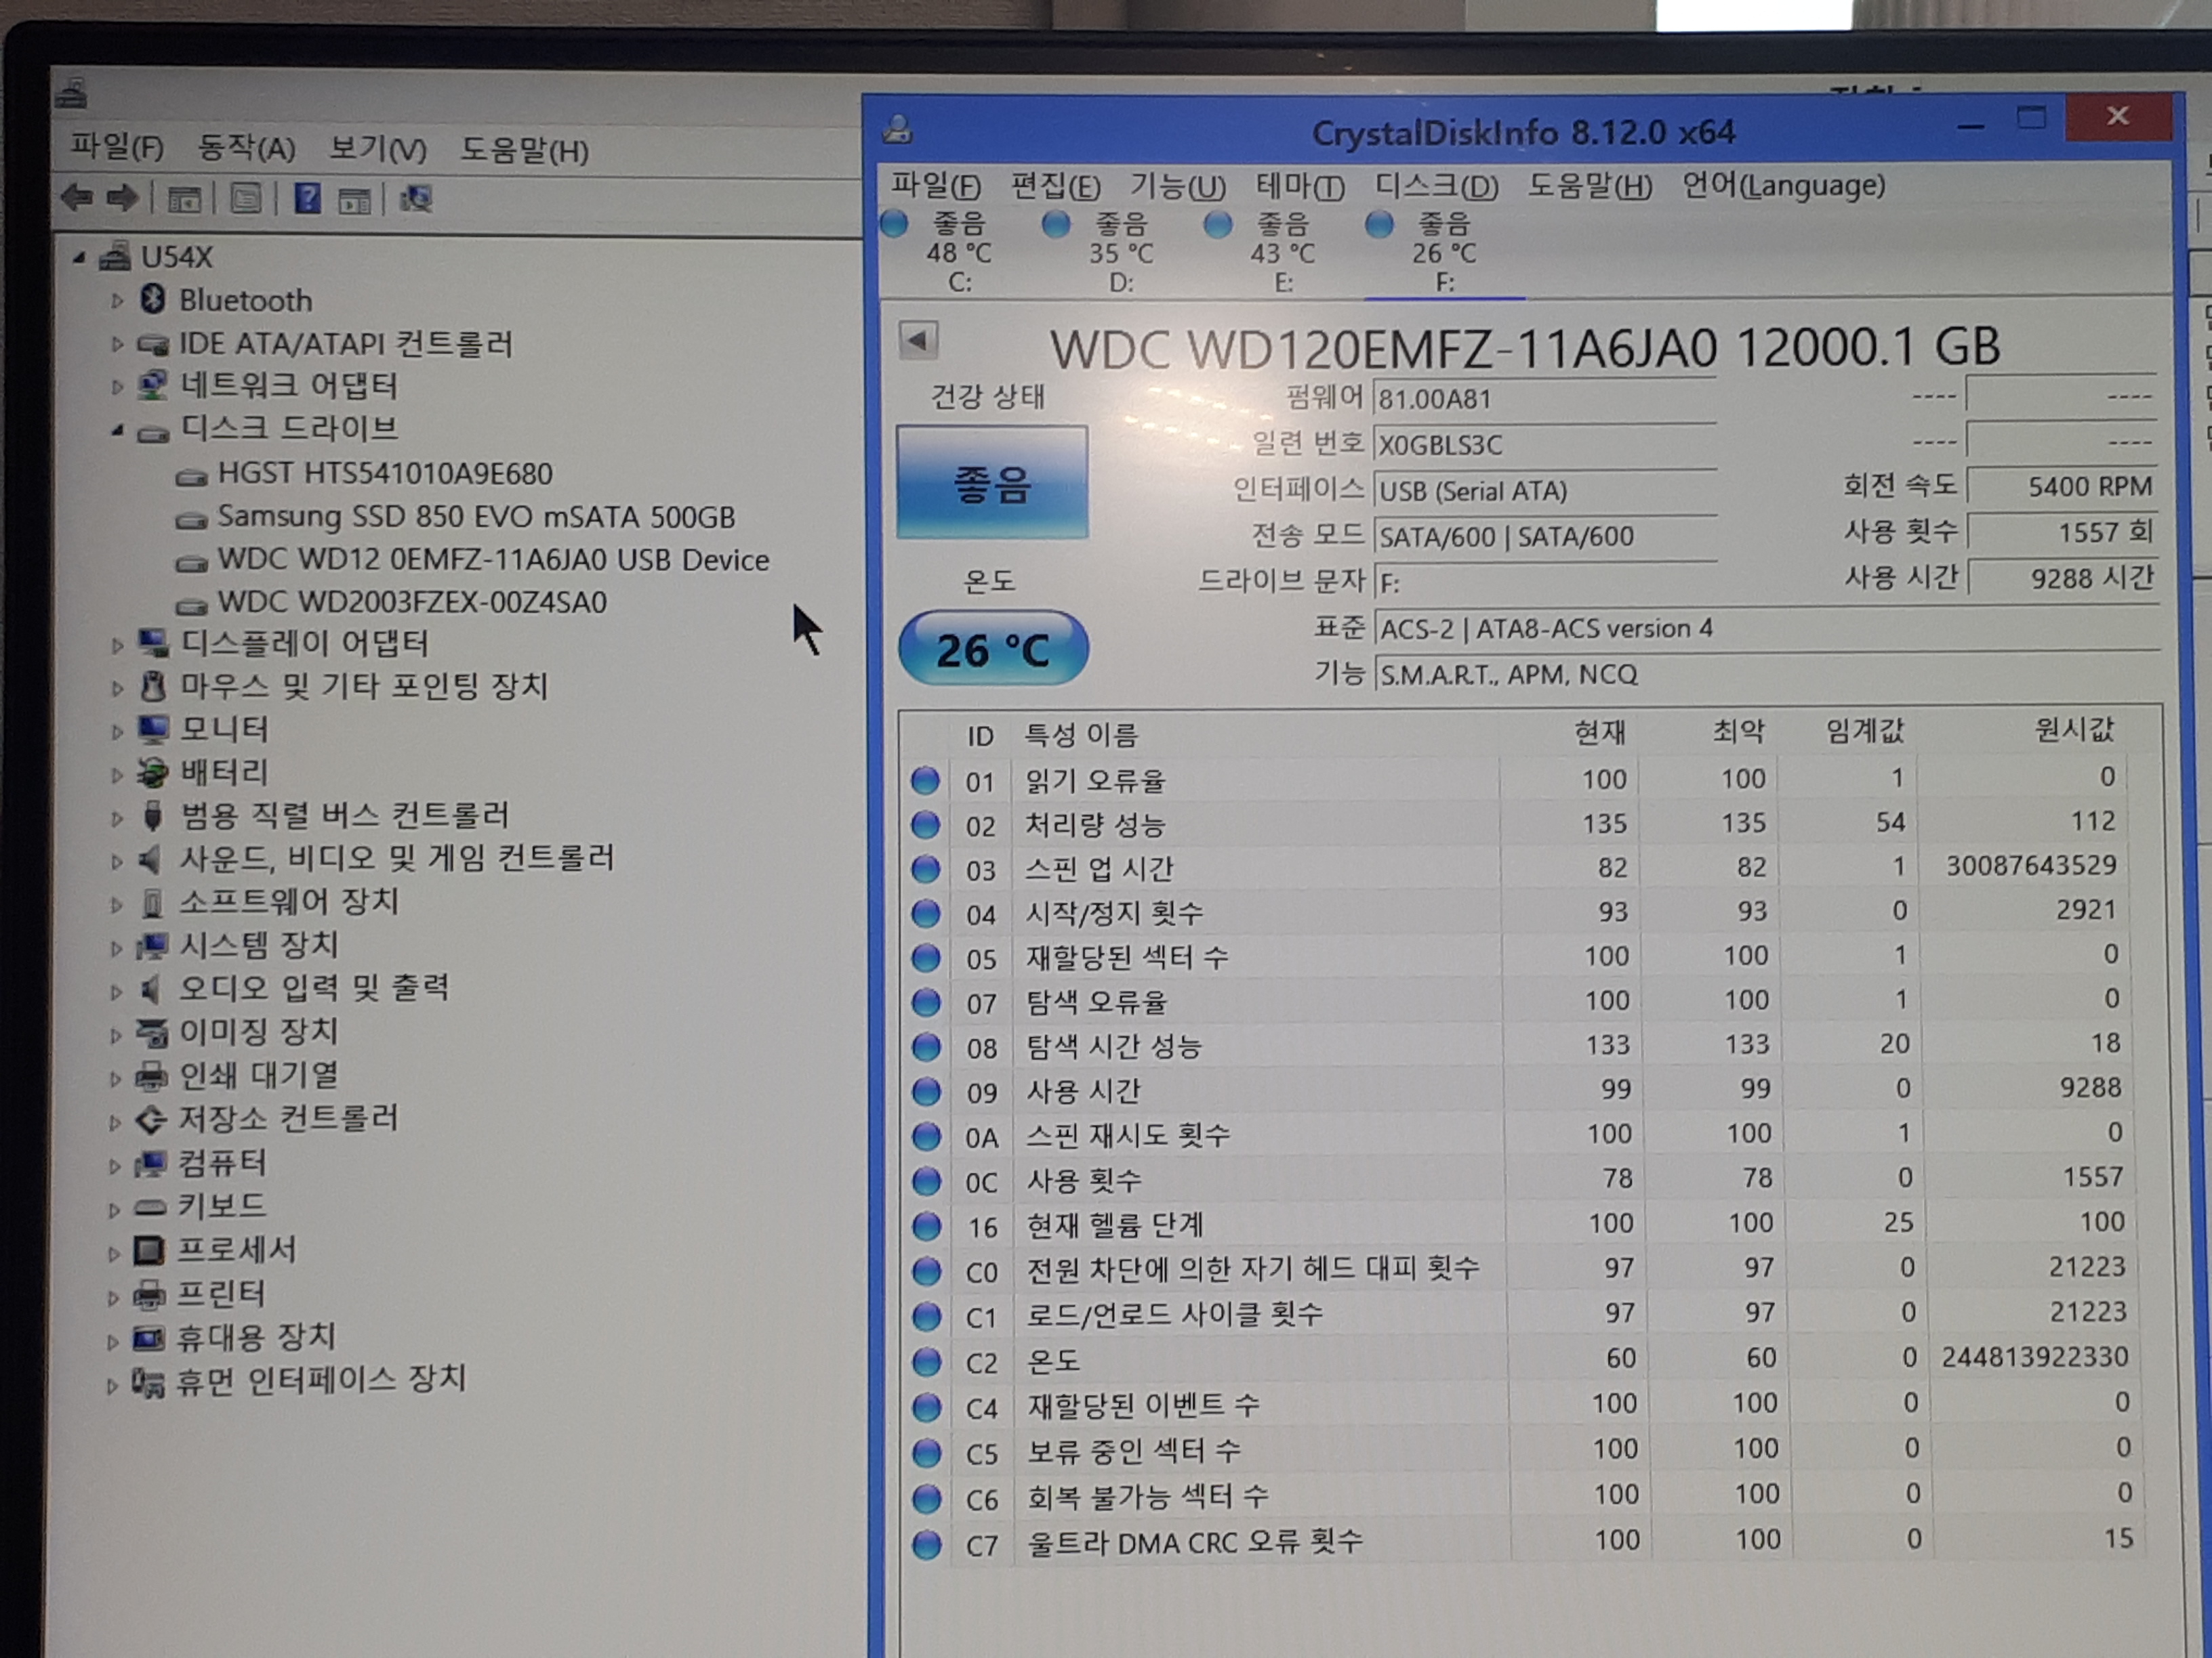Screen dimensions: 2212x1658
Task: Click status orb for row C2 온도
Action: (927, 1361)
